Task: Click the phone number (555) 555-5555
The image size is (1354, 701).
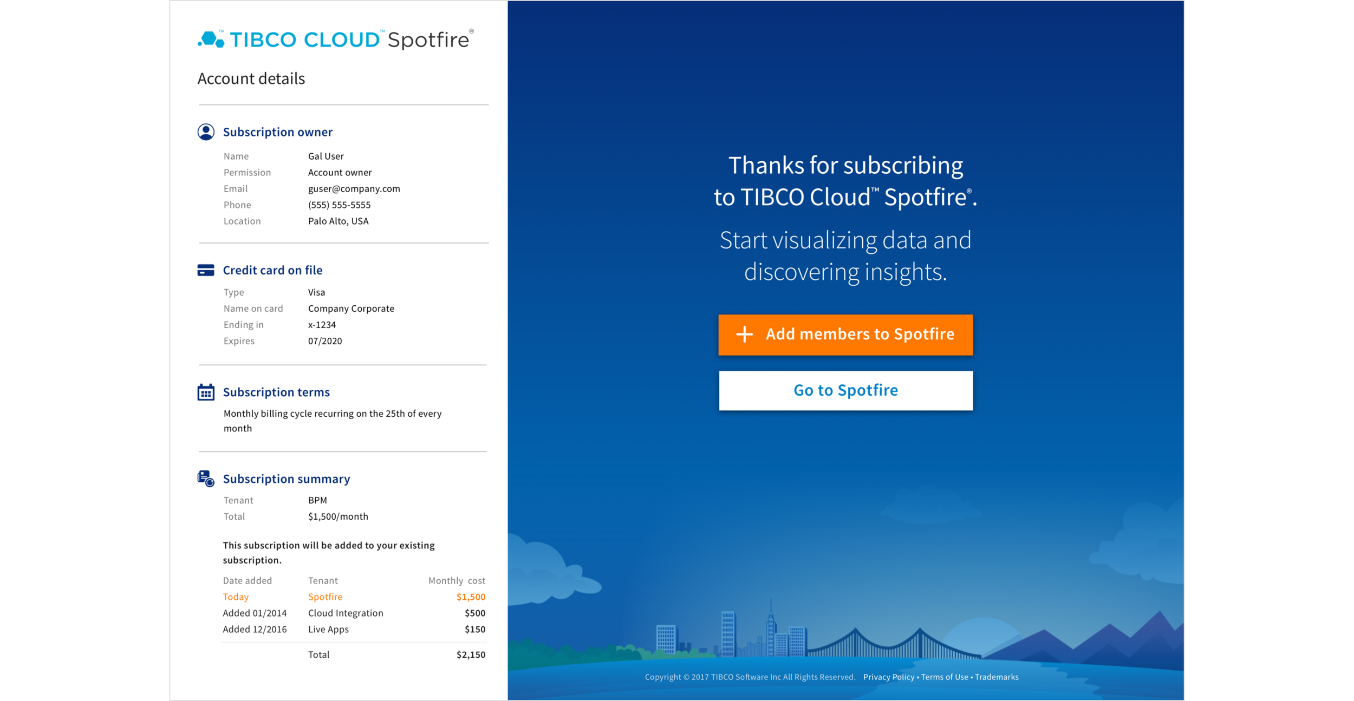Action: point(340,205)
